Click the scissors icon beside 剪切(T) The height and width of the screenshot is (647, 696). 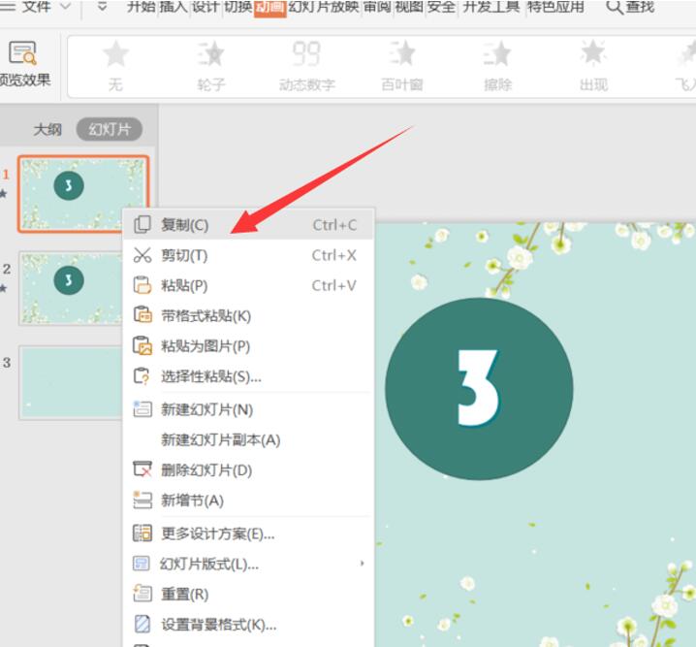[142, 255]
